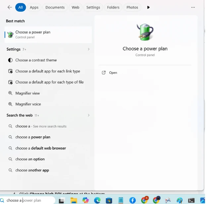Switch to the Settings filter tab

93,7
